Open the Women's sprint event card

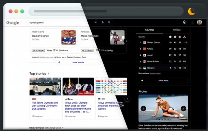click(54, 41)
